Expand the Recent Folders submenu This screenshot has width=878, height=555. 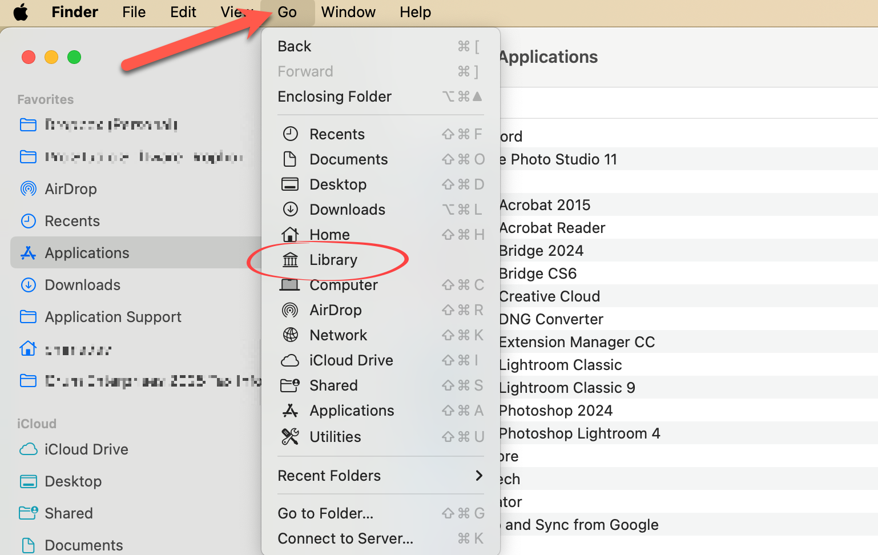[x=478, y=476]
